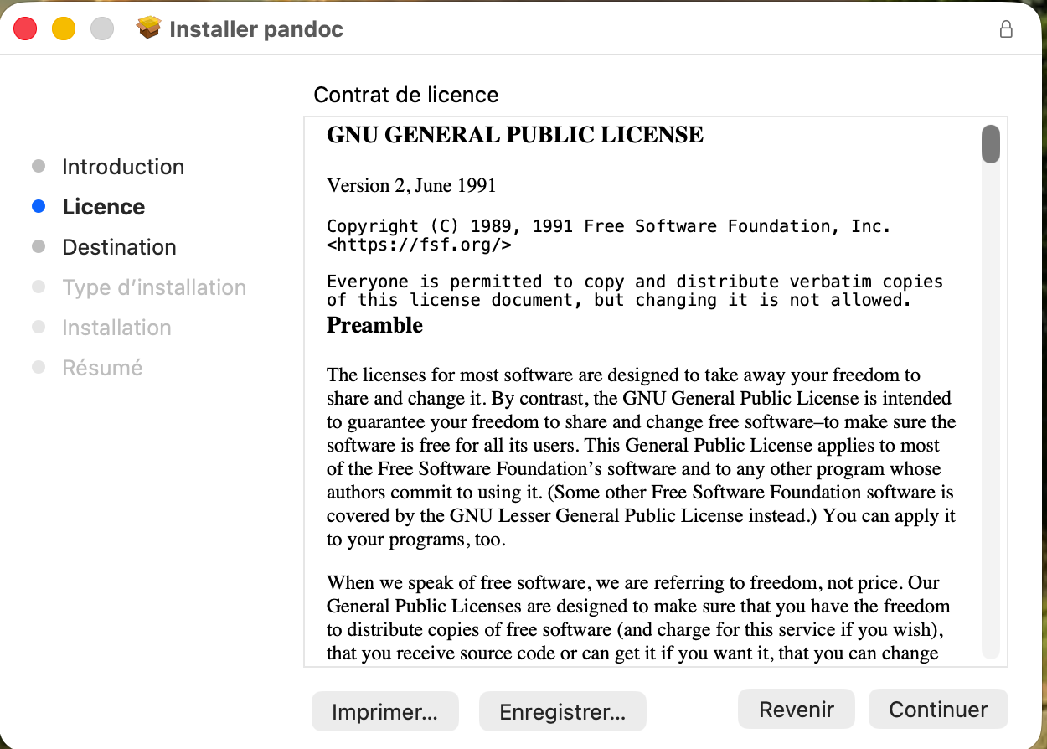
Task: Select the Introduction step in sidebar
Action: click(123, 167)
